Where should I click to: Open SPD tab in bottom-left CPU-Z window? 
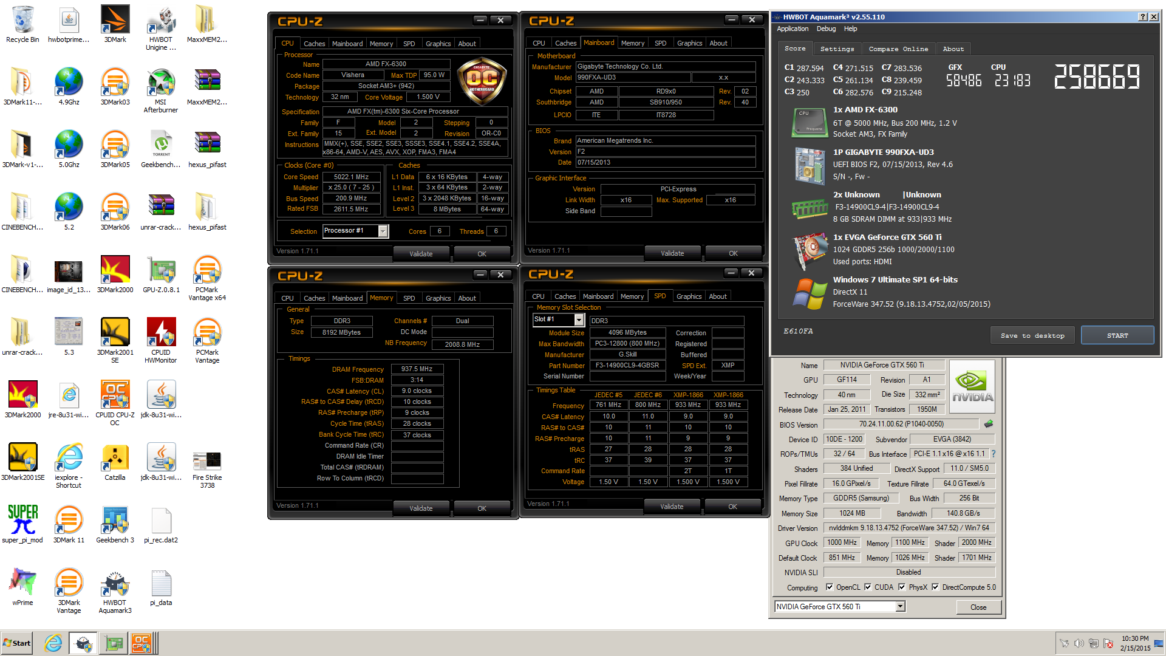pyautogui.click(x=409, y=298)
